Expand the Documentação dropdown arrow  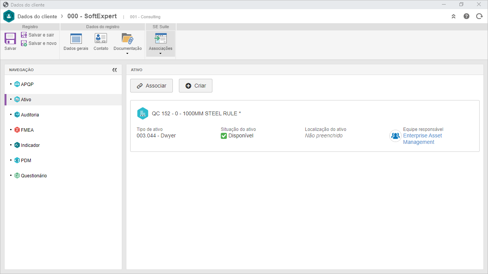[x=128, y=53]
